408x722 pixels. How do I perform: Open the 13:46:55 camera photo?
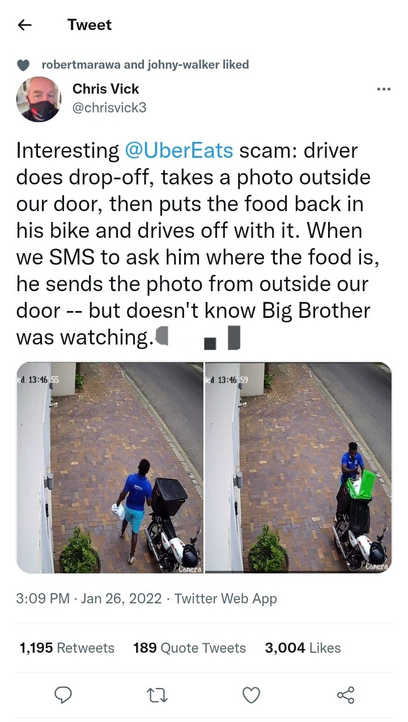[x=110, y=468]
